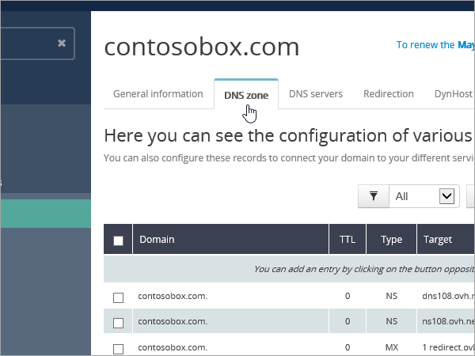
Task: Open the DynHost tab
Action: click(453, 93)
